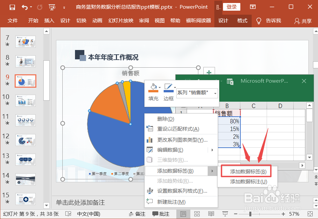This screenshot has width=318, height=219.
Task: Expand the 编辑数据 submenu arrow
Action: 212,150
